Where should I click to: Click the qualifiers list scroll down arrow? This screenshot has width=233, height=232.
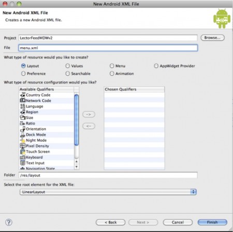pyautogui.click(x=77, y=167)
